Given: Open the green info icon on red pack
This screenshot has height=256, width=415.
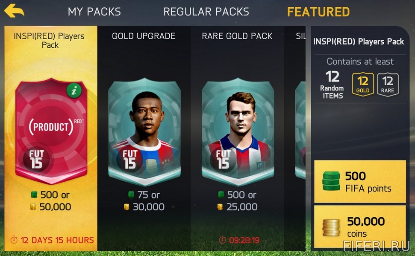Looking at the screenshot, I should (x=74, y=90).
